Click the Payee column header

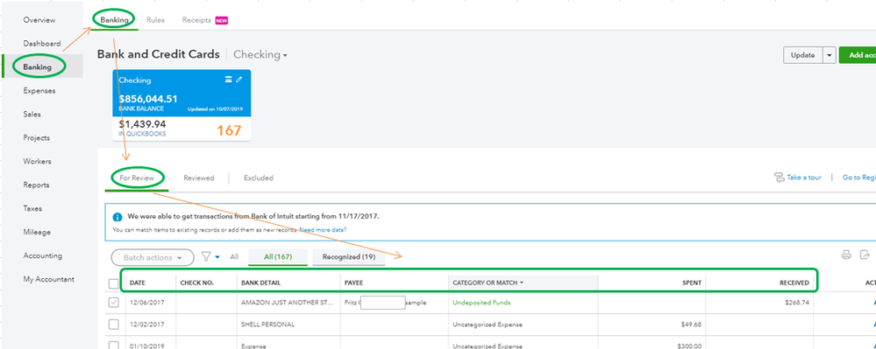353,283
